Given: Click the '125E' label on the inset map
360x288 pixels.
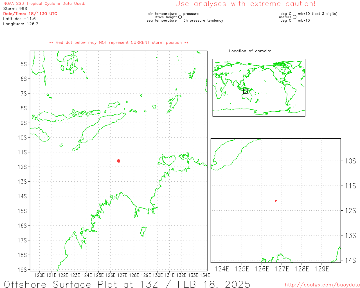Looking at the screenshot, I should pos(242,269).
